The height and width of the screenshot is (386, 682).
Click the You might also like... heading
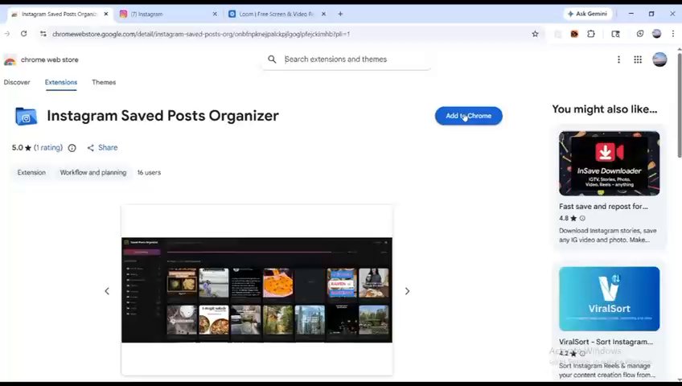[x=604, y=109]
